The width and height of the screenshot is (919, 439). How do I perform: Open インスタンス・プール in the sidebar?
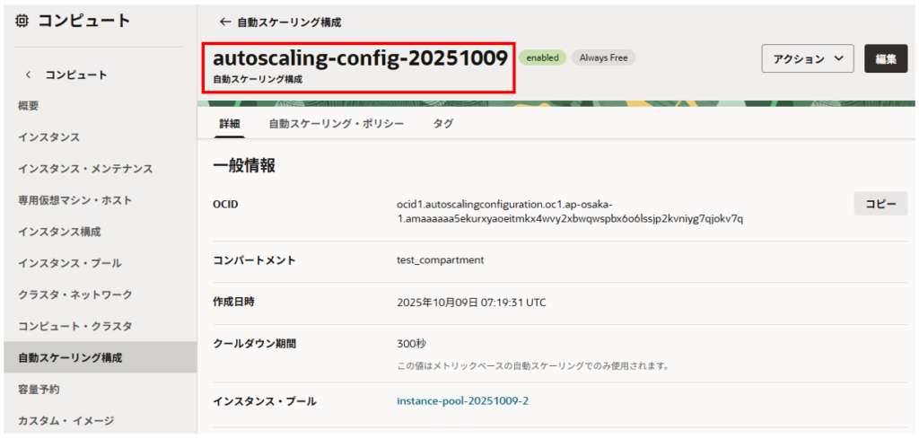(x=69, y=263)
